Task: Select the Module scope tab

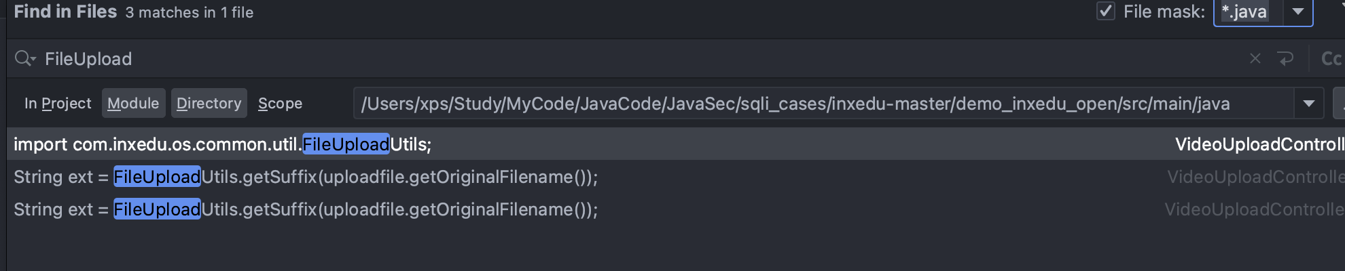Action: (x=133, y=104)
